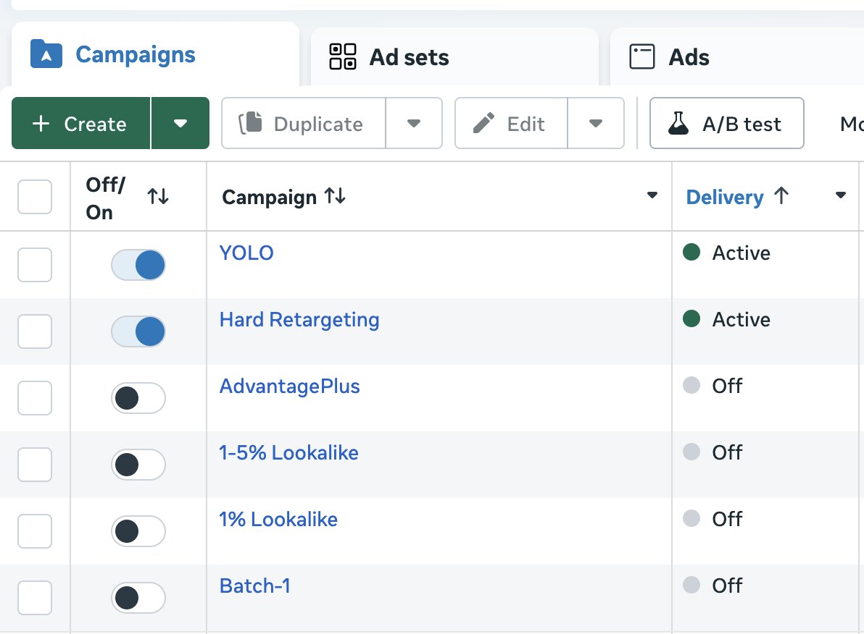Sort by the Delivery column header
The width and height of the screenshot is (864, 634).
(x=725, y=196)
